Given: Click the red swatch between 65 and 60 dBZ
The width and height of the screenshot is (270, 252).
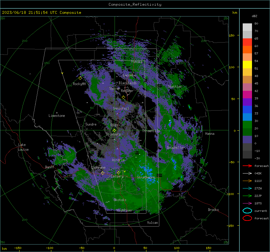Looking at the screenshot, I should coord(247,42).
